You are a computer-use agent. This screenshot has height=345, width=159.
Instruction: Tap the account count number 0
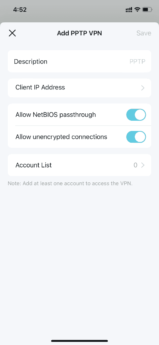click(x=136, y=165)
